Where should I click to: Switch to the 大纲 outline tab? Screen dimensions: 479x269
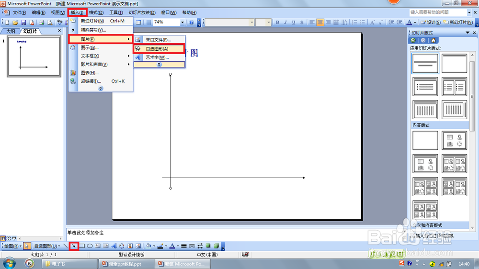coord(11,31)
